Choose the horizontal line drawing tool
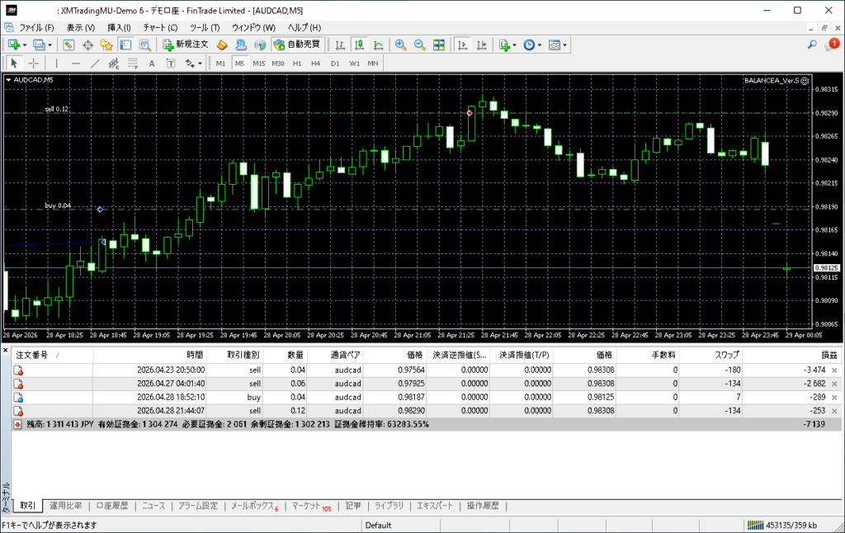Screen dimensions: 845x533 pos(76,63)
